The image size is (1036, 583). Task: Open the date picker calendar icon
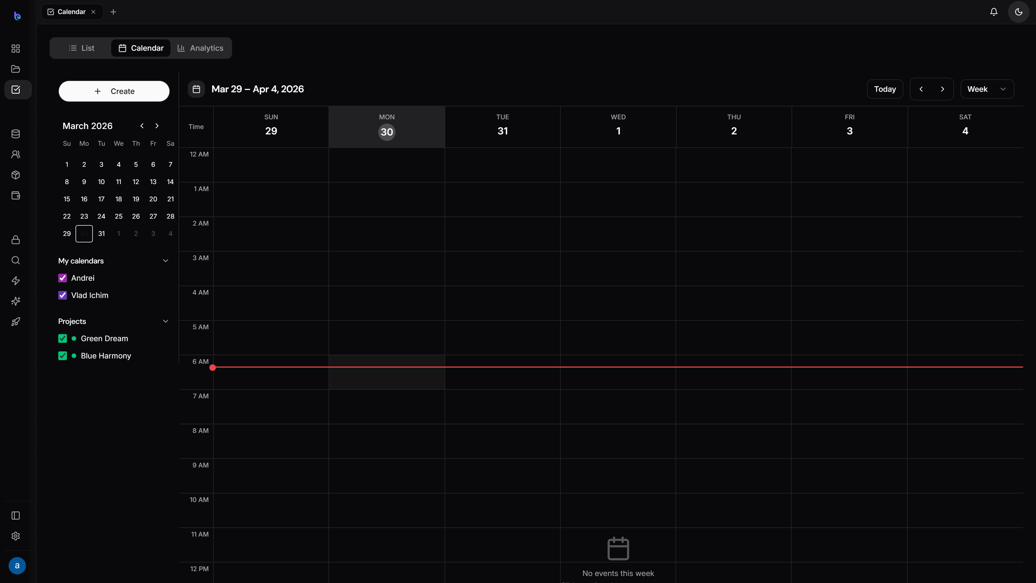(196, 89)
